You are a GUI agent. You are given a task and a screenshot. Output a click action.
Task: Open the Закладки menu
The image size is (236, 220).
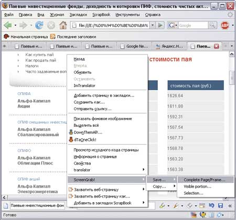click(78, 15)
